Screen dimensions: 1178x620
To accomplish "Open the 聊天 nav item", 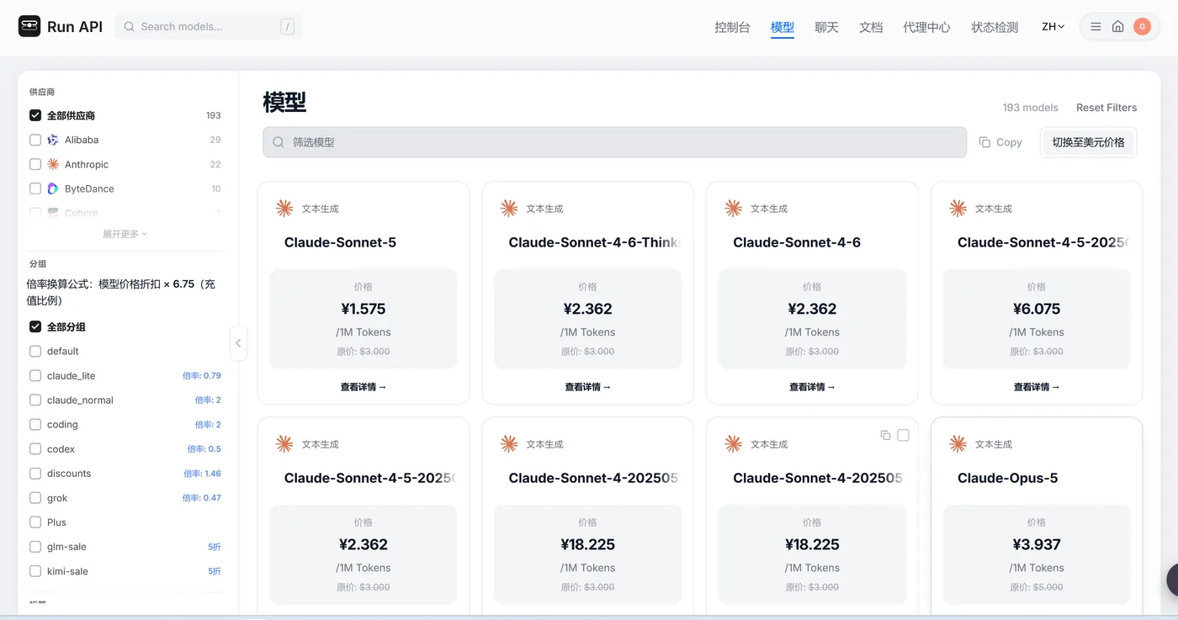I will click(x=826, y=27).
